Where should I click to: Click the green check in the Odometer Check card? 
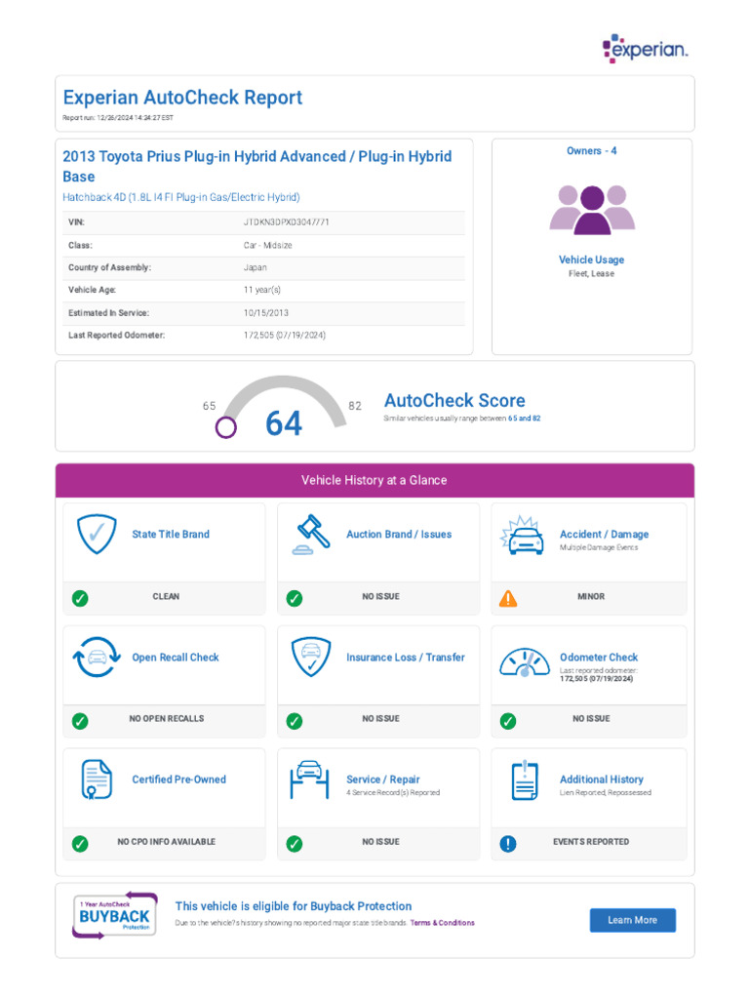pyautogui.click(x=508, y=721)
